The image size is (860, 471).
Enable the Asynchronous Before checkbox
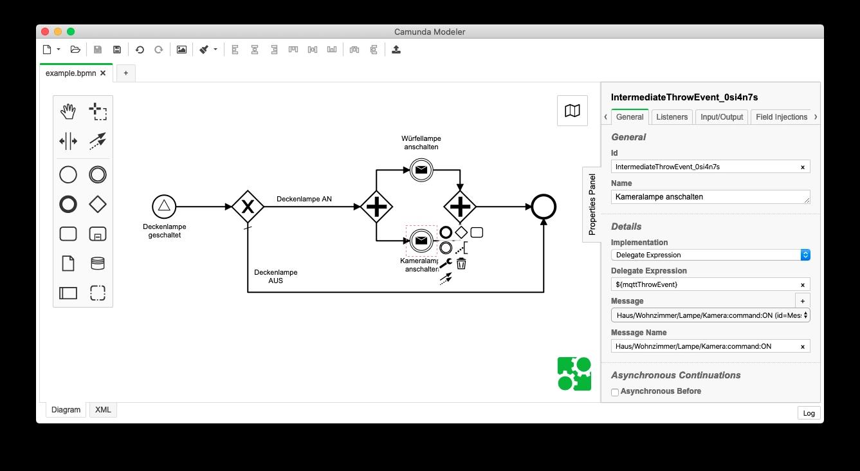click(x=615, y=392)
